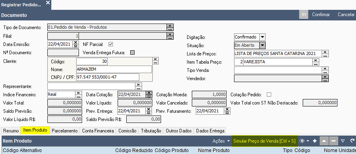Open the Tipo de Documento lookup (...)
Screen dimensions: 356x154
pos(170,29)
